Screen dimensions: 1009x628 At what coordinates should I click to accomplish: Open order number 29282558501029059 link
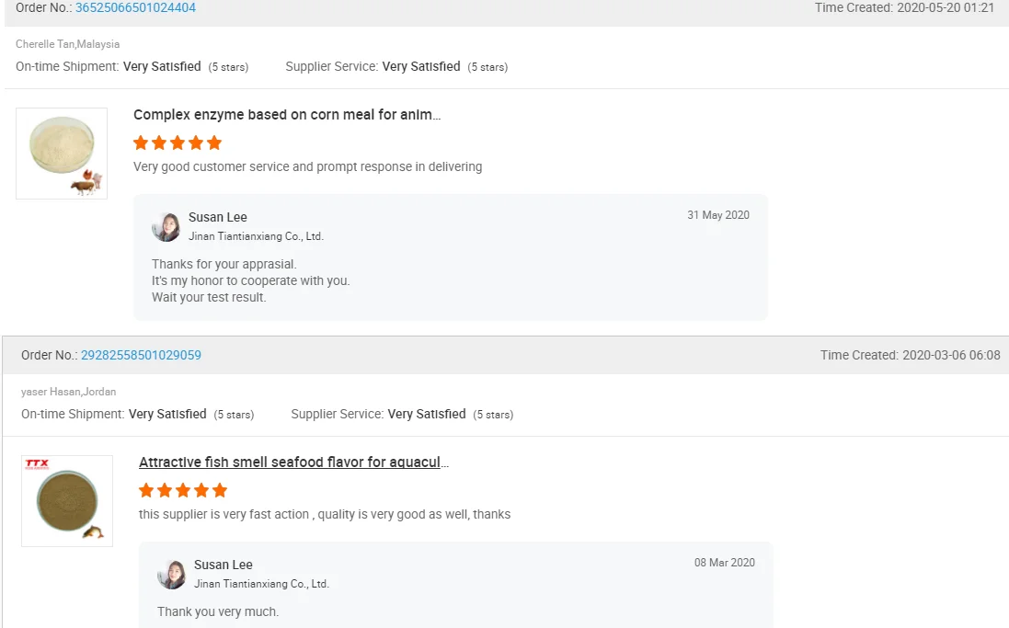pos(141,355)
